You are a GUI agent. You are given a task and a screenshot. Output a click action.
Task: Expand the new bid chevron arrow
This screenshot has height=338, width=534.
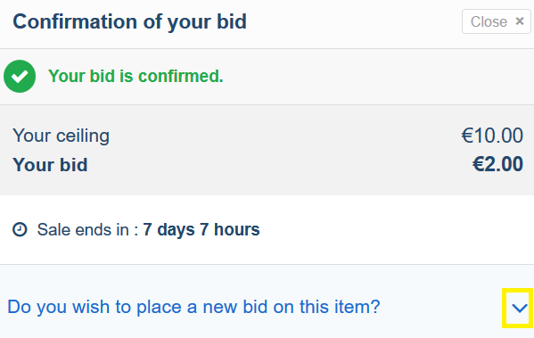520,308
